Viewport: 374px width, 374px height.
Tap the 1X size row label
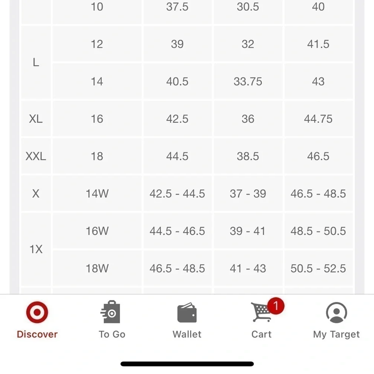coord(36,249)
